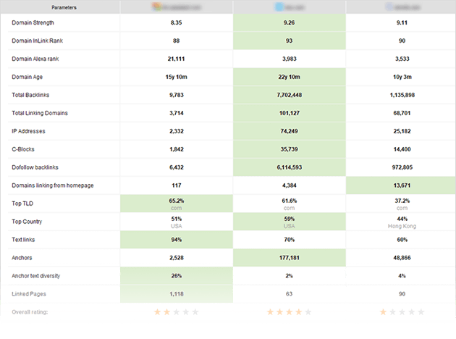This screenshot has width=456, height=339.
Task: Click the Hong Kong Top Country cell
Action: tap(400, 222)
